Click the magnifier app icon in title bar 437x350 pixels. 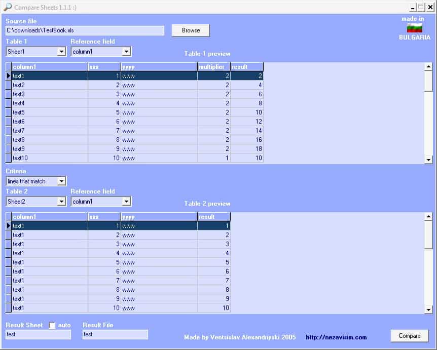7,7
